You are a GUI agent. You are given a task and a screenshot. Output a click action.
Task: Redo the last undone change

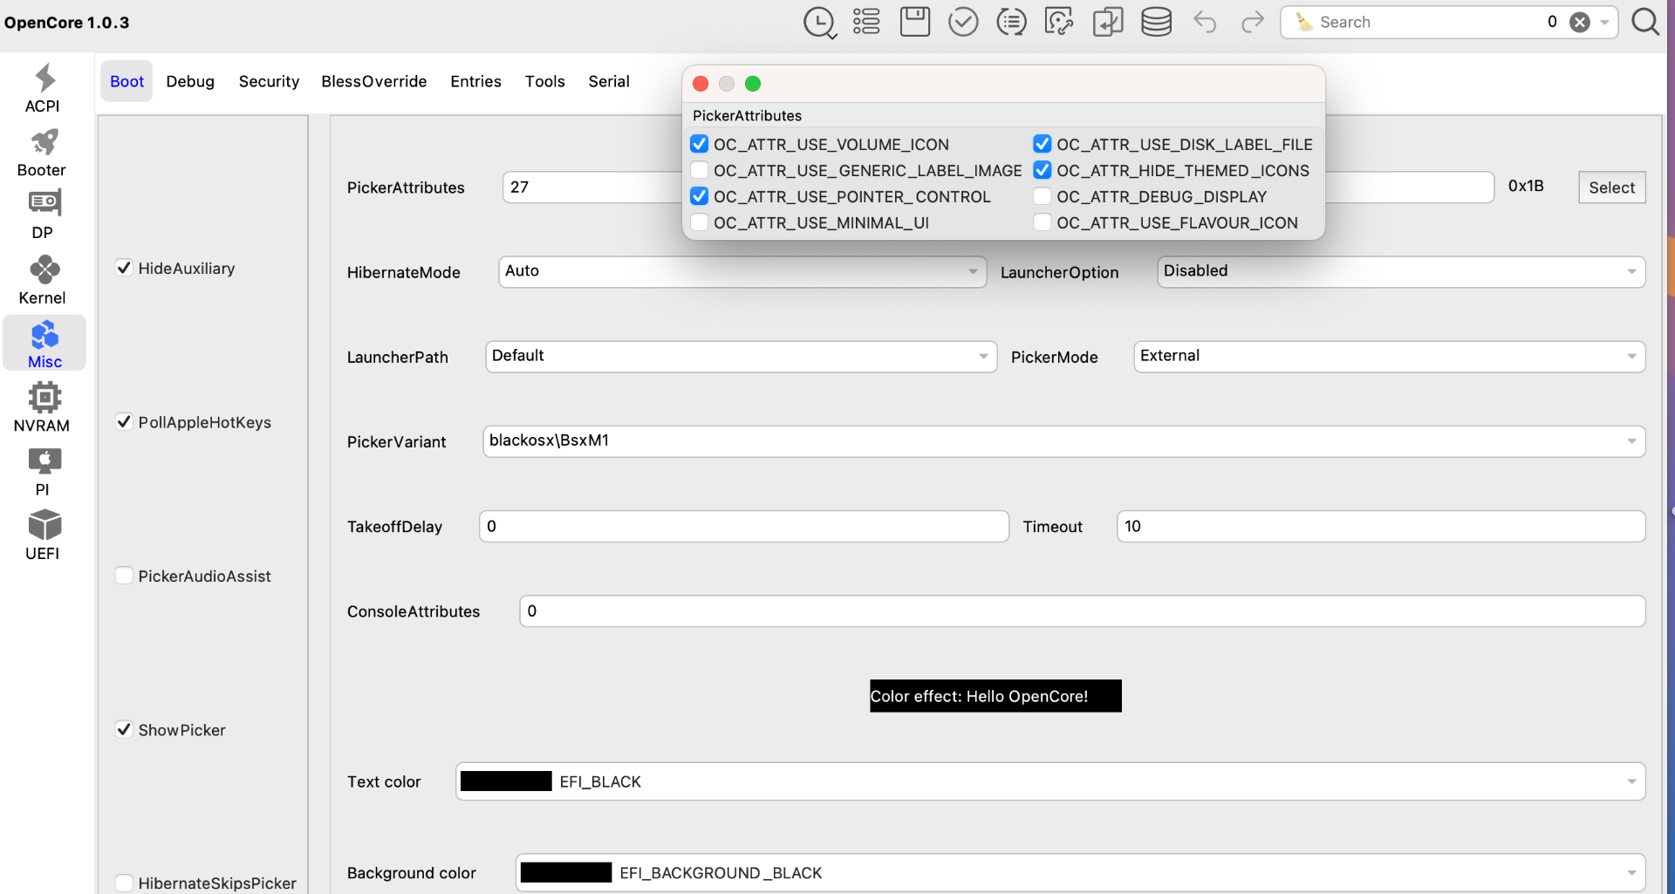pyautogui.click(x=1253, y=22)
